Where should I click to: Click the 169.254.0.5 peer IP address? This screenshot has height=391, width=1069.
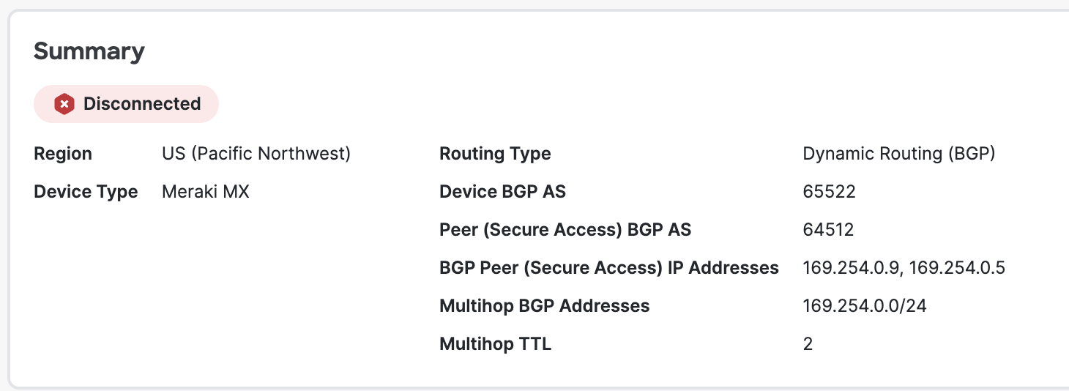[957, 268]
